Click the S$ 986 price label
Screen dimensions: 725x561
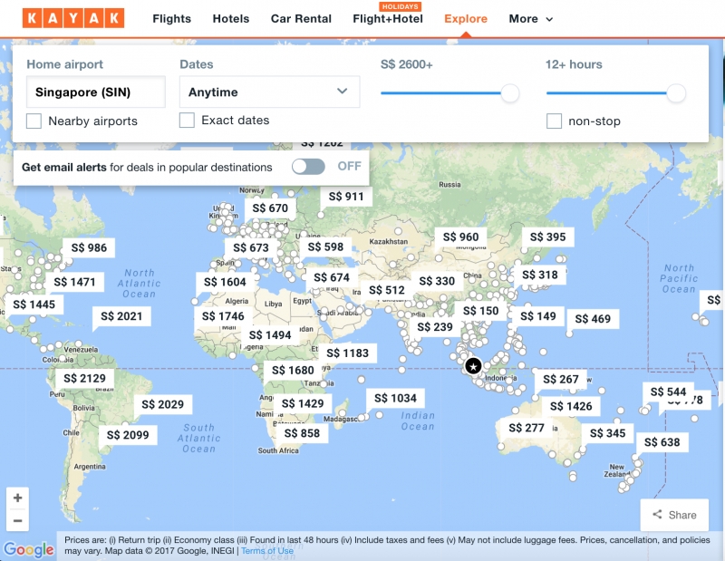click(x=89, y=248)
